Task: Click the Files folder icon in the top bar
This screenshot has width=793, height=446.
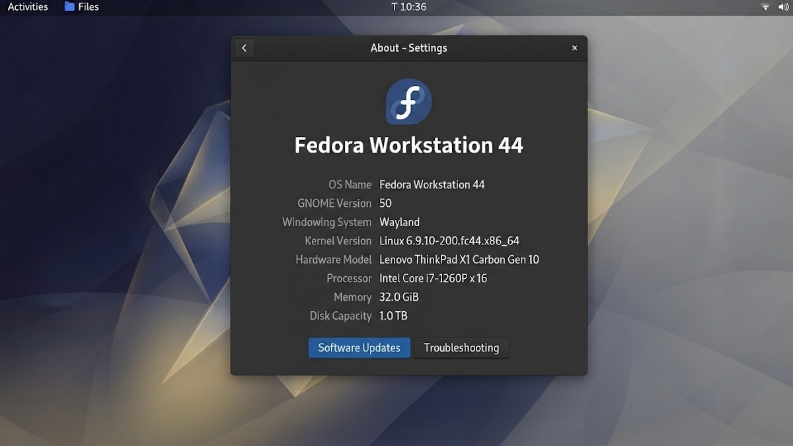Action: (x=69, y=7)
